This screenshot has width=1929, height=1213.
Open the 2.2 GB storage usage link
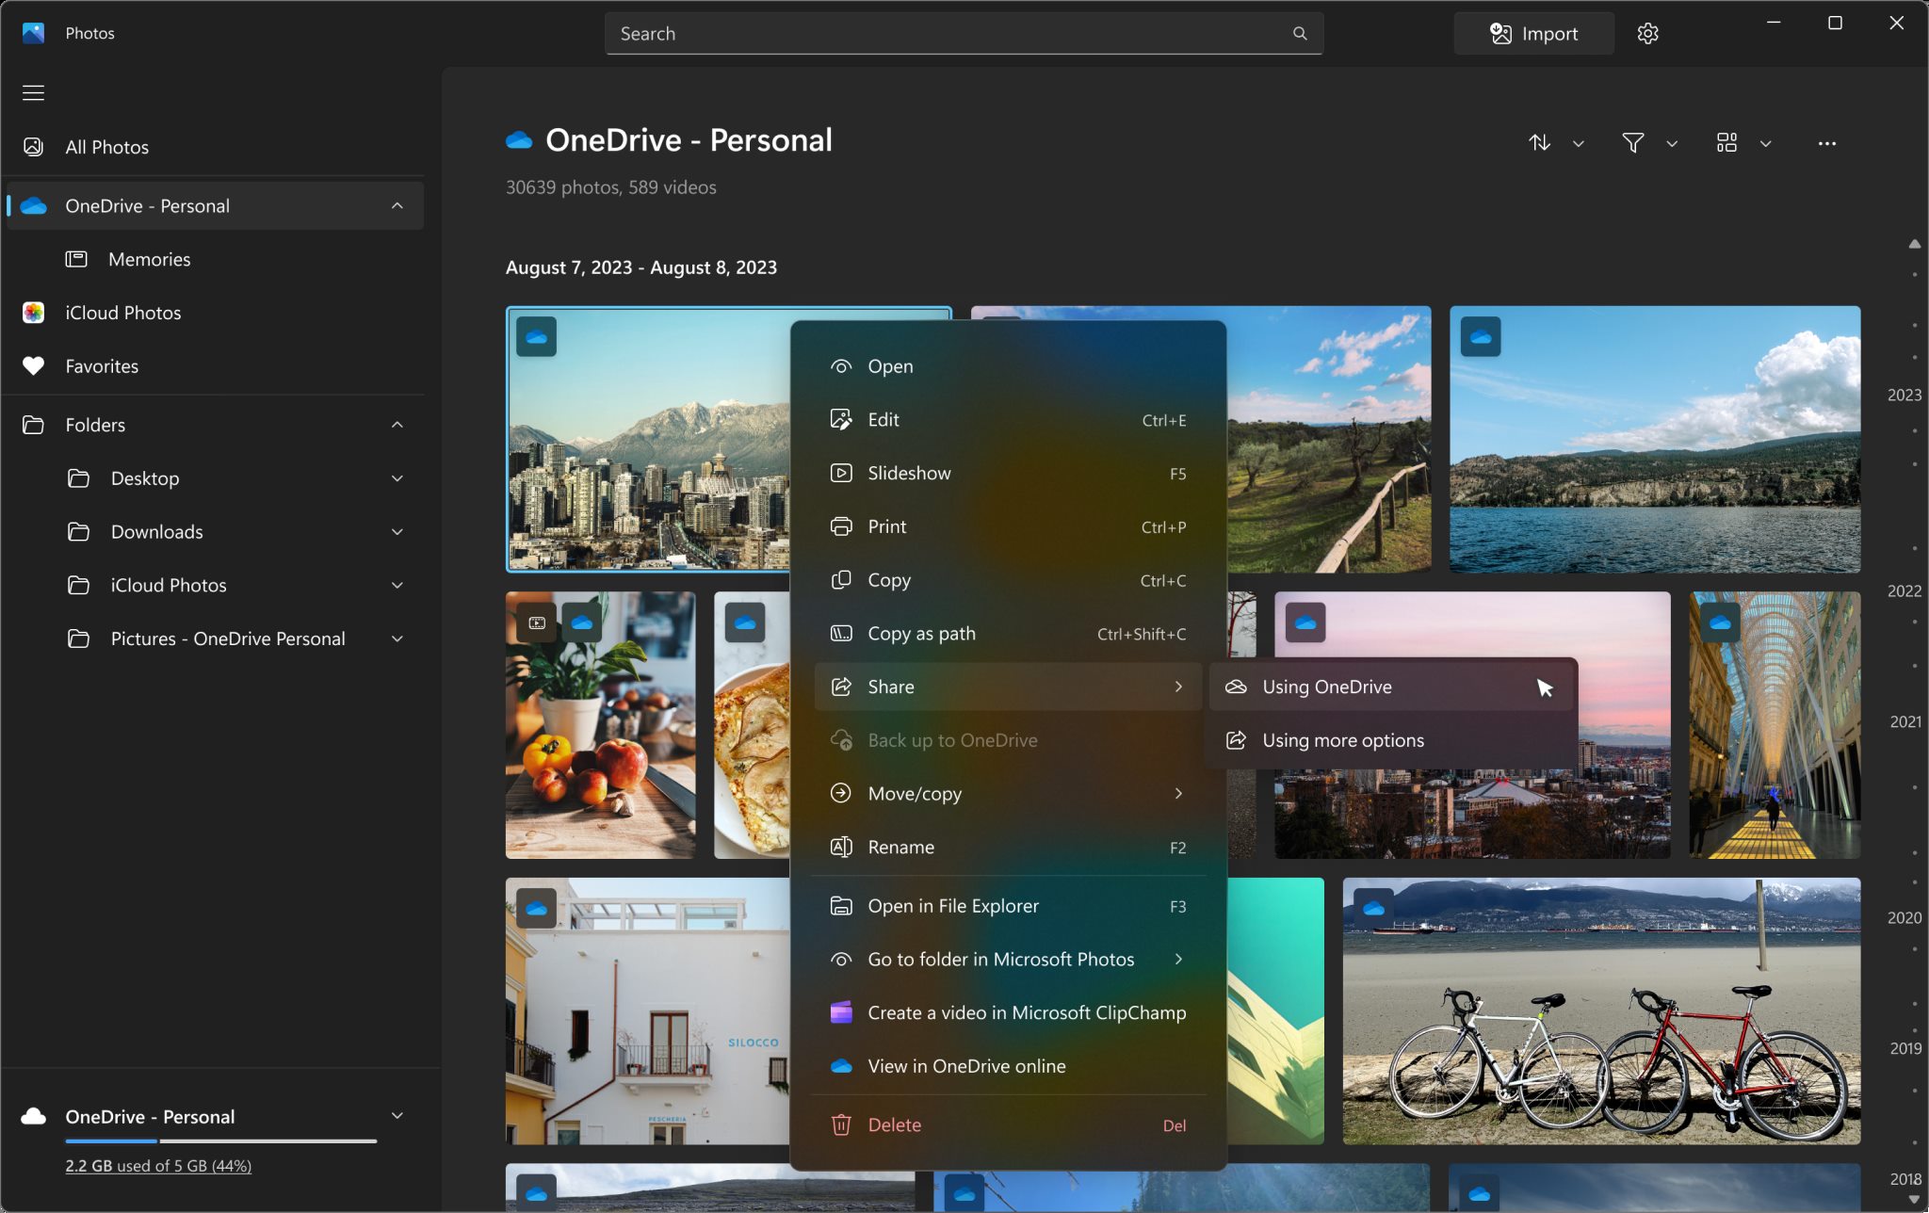157,1165
